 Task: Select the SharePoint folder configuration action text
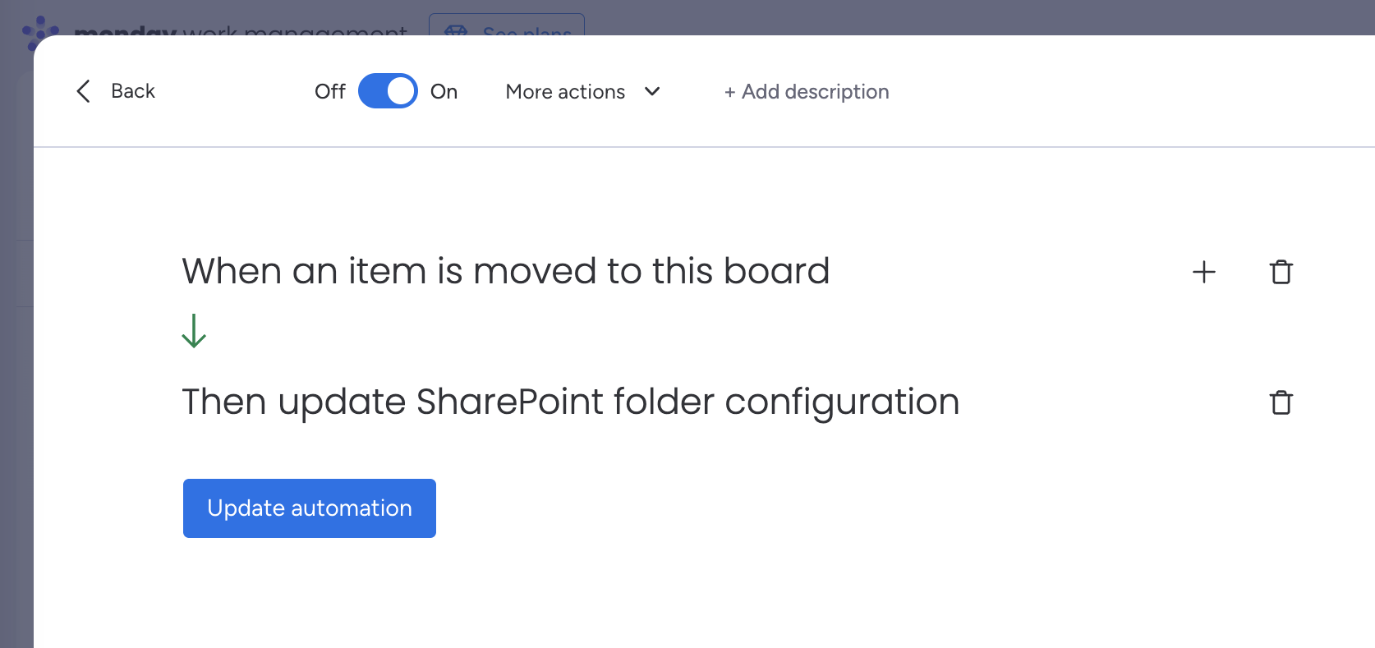click(570, 402)
